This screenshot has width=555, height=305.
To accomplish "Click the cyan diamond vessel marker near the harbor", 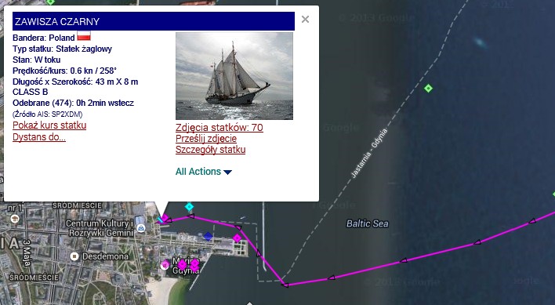I will 190,207.
